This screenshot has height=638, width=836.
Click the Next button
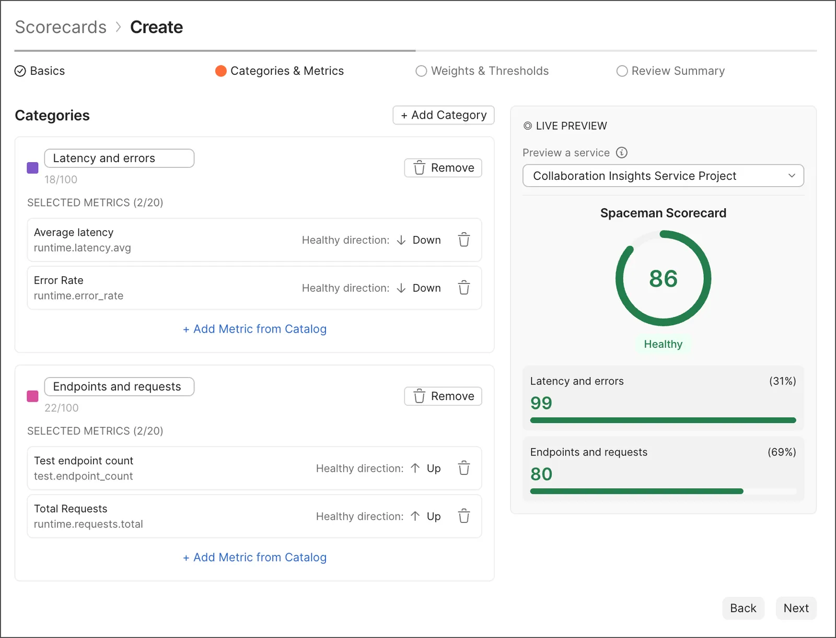pyautogui.click(x=796, y=608)
